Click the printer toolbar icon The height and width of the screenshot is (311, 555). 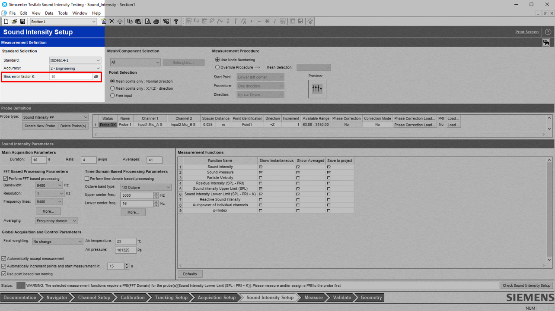click(156, 21)
